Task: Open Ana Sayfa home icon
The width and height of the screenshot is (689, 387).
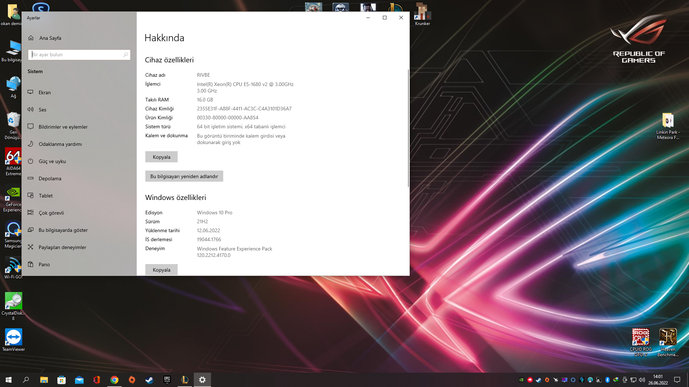Action: 31,38
